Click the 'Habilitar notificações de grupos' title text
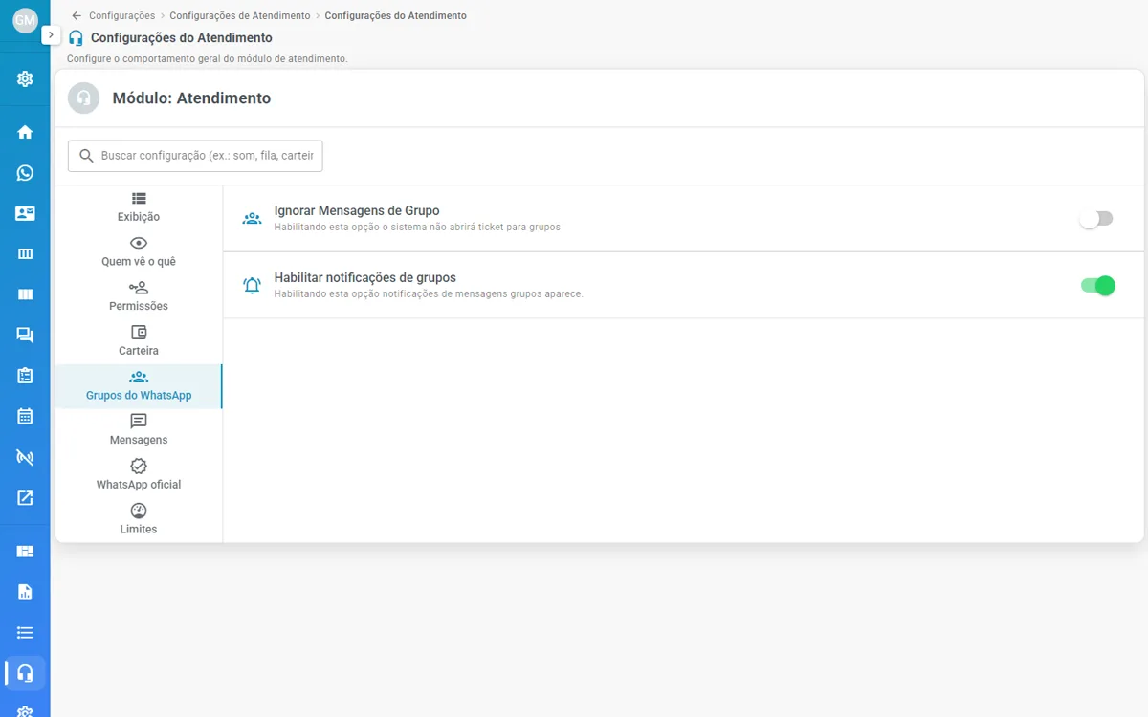This screenshot has width=1148, height=717. pos(365,277)
